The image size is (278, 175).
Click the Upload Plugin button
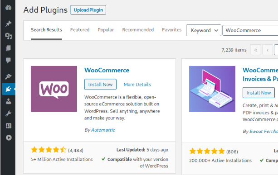88,10
